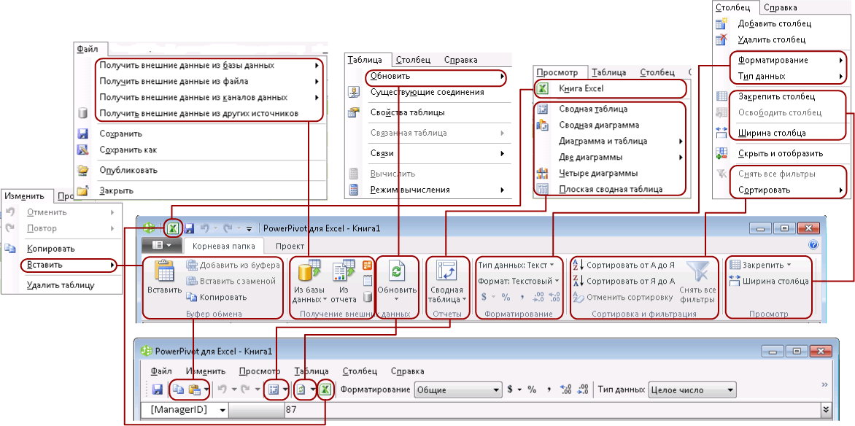
Task: Click the small gray database cylinder icon in ribbon
Action: (x=367, y=298)
